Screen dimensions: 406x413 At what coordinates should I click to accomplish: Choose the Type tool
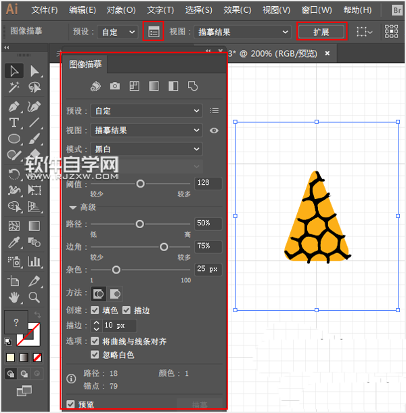(14, 123)
